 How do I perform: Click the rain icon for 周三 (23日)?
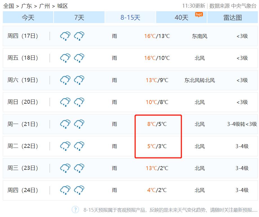click(x=65, y=168)
